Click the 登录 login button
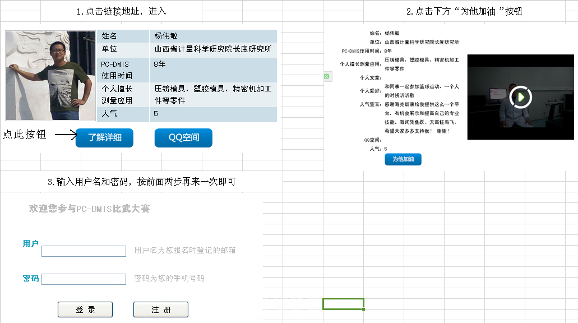This screenshot has width=578, height=323. click(x=85, y=310)
